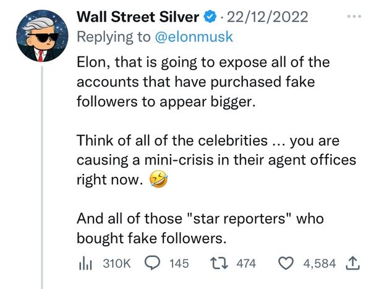Click the paragraph starting "Elon, that is going"
The image size is (371, 289).
204,82
